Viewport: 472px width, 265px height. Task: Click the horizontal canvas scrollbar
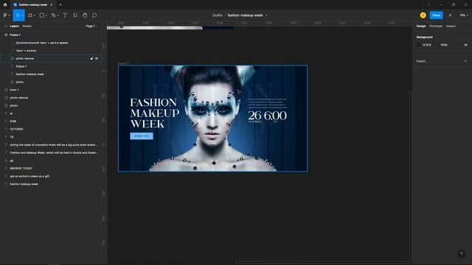[322, 262]
